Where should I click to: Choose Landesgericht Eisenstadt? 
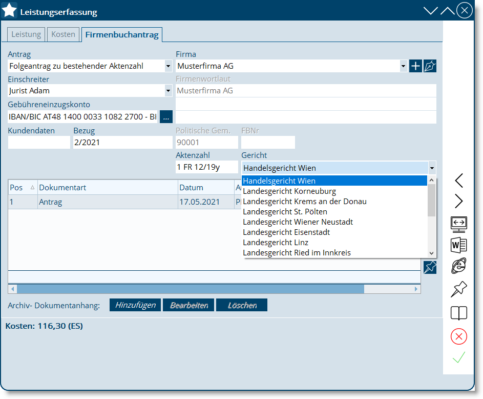(334, 232)
